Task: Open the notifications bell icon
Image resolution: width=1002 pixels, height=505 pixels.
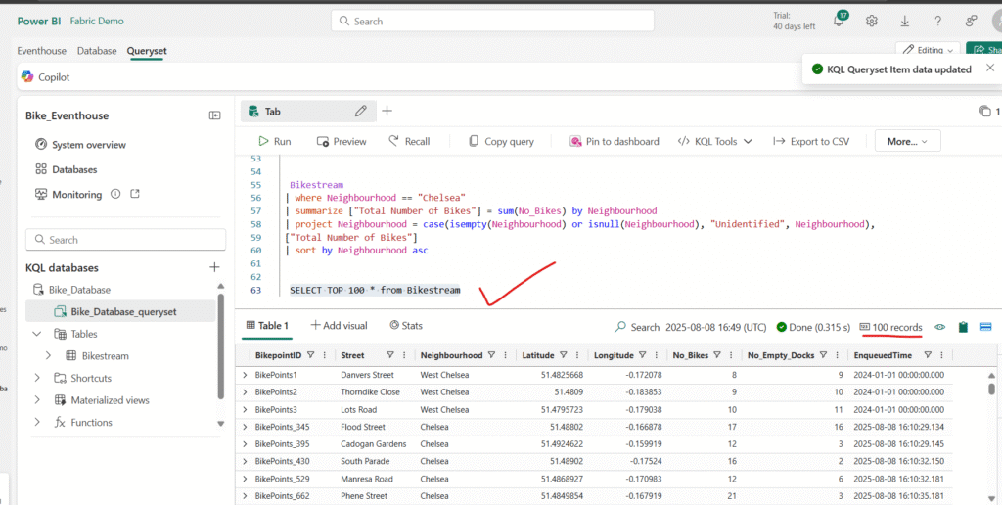Action: (x=839, y=21)
